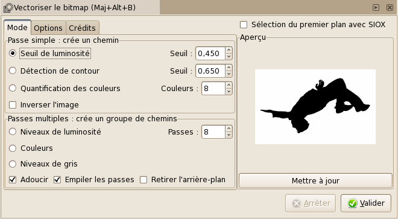The height and width of the screenshot is (219, 398).
Task: Enable Inverser l'image checkbox
Action: (13, 105)
